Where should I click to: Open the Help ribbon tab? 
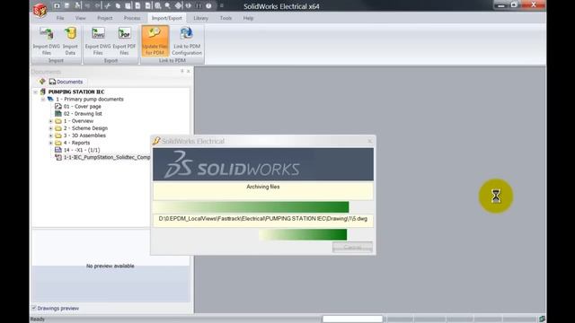(248, 18)
